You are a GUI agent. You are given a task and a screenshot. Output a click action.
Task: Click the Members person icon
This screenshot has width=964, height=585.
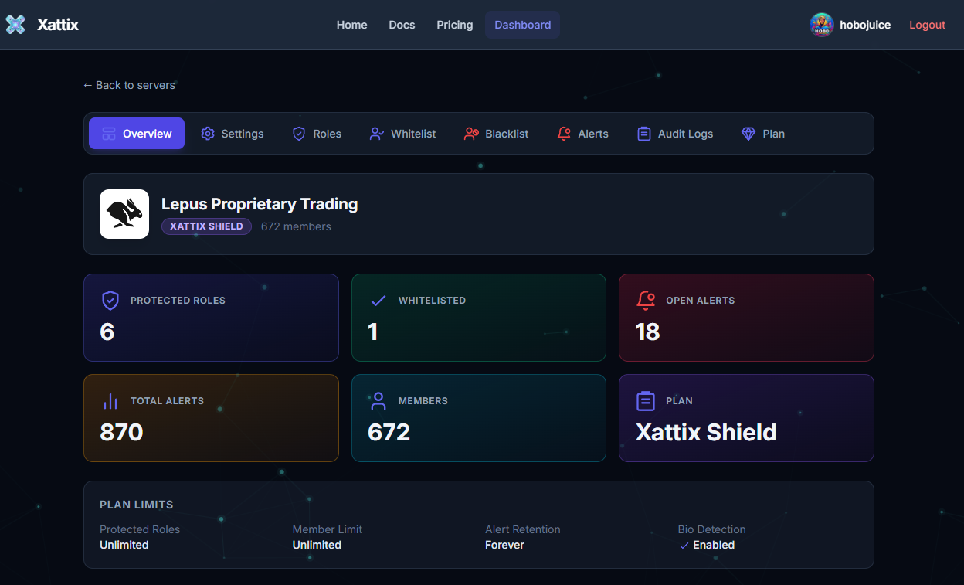coord(378,400)
